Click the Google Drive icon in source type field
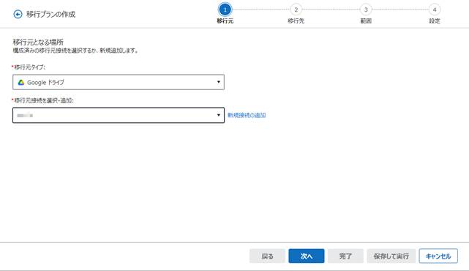This screenshot has height=271, width=469. (21, 82)
